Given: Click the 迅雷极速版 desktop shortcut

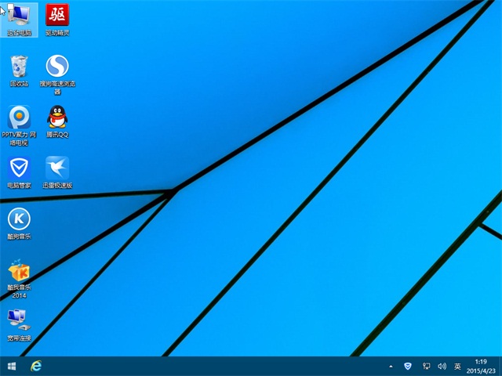Looking at the screenshot, I should pyautogui.click(x=57, y=168).
